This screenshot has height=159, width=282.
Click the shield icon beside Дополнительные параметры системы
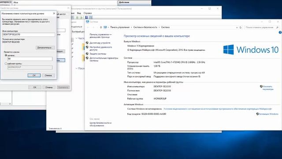87,58
